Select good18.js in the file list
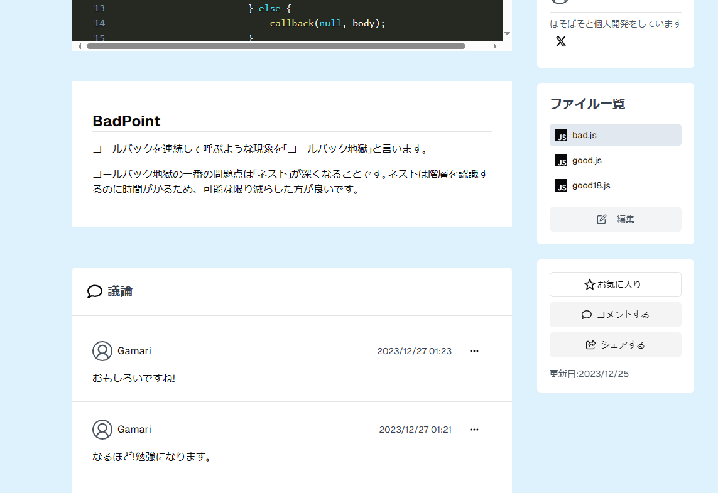718x493 pixels. click(x=615, y=185)
